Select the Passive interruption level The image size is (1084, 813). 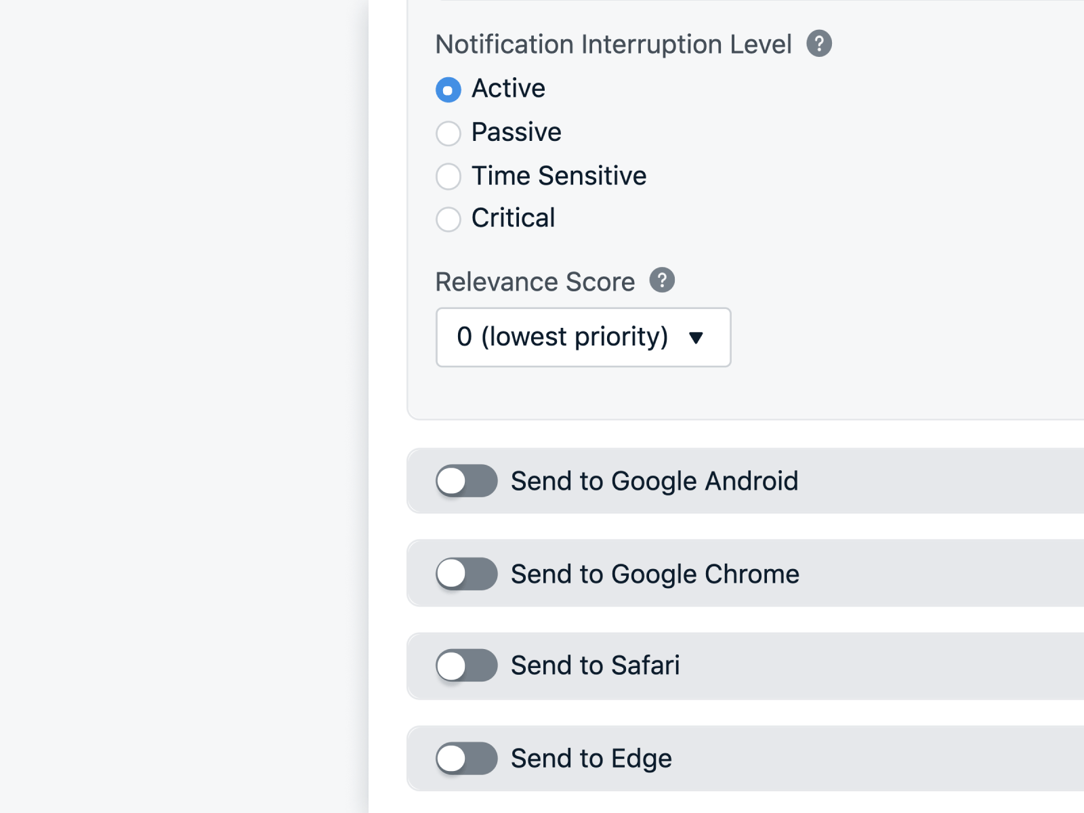tap(448, 133)
